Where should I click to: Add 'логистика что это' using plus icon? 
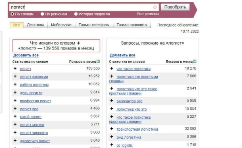pyautogui.click(x=112, y=109)
